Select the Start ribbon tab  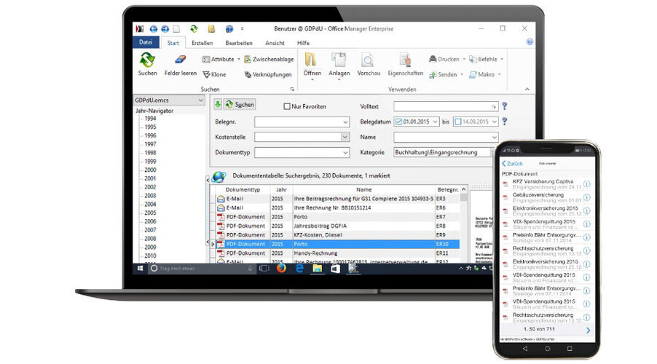pos(173,43)
